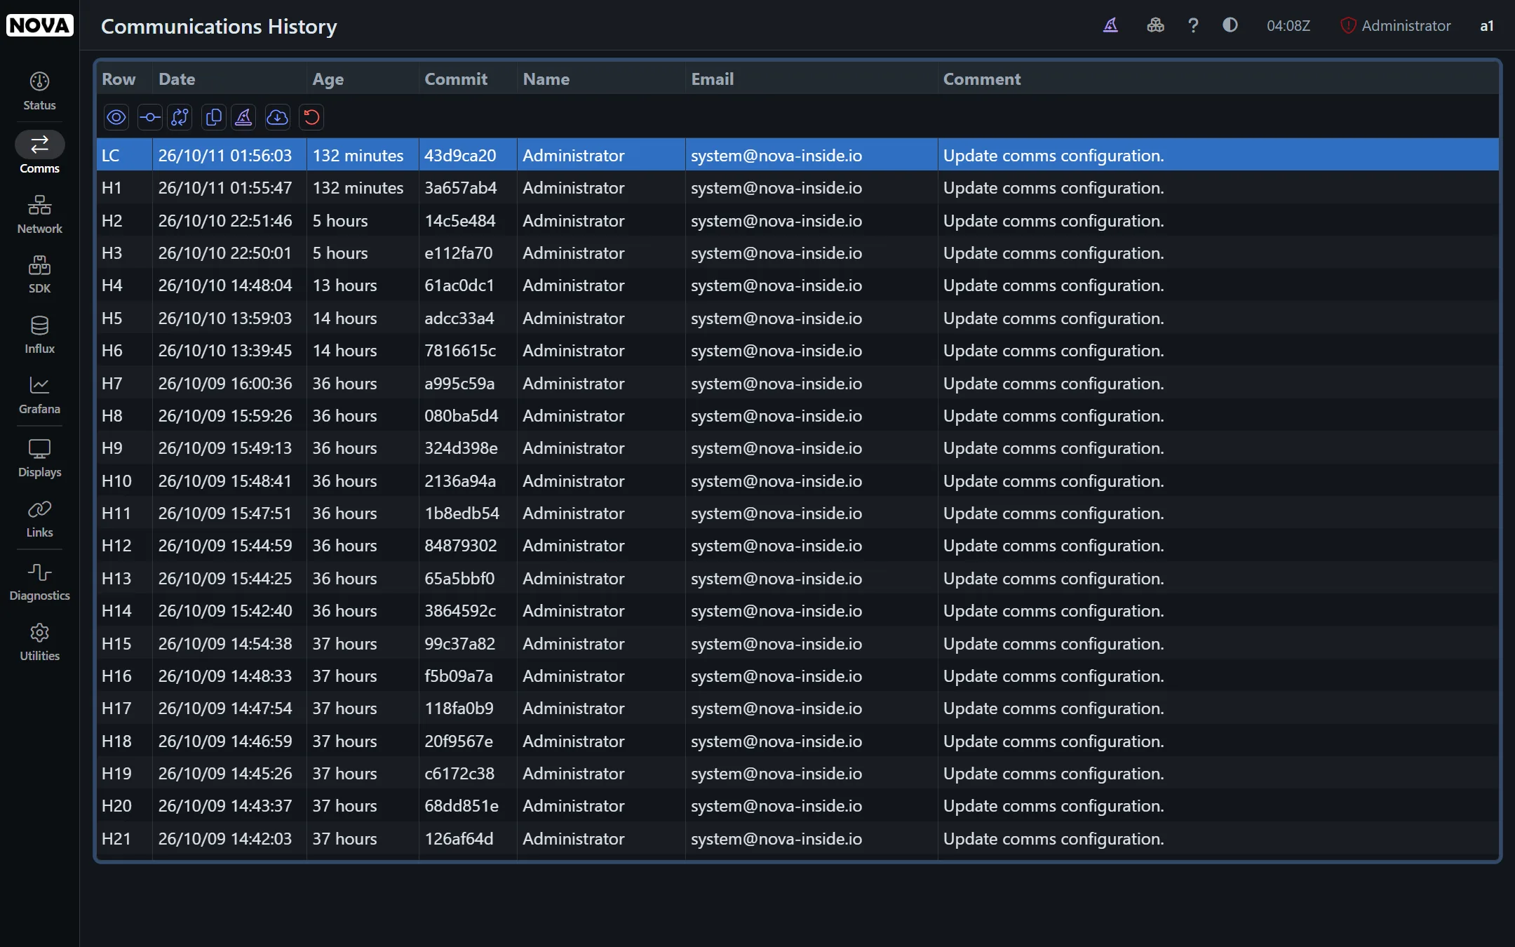Open the Displays section in the sidebar
The width and height of the screenshot is (1515, 947).
[x=39, y=458]
